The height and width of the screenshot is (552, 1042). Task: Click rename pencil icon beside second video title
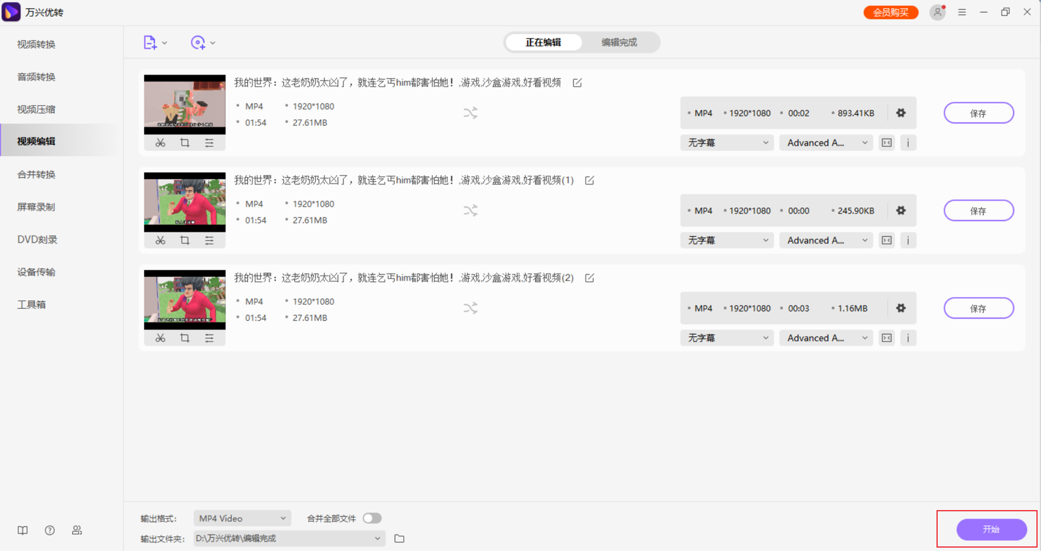point(590,180)
